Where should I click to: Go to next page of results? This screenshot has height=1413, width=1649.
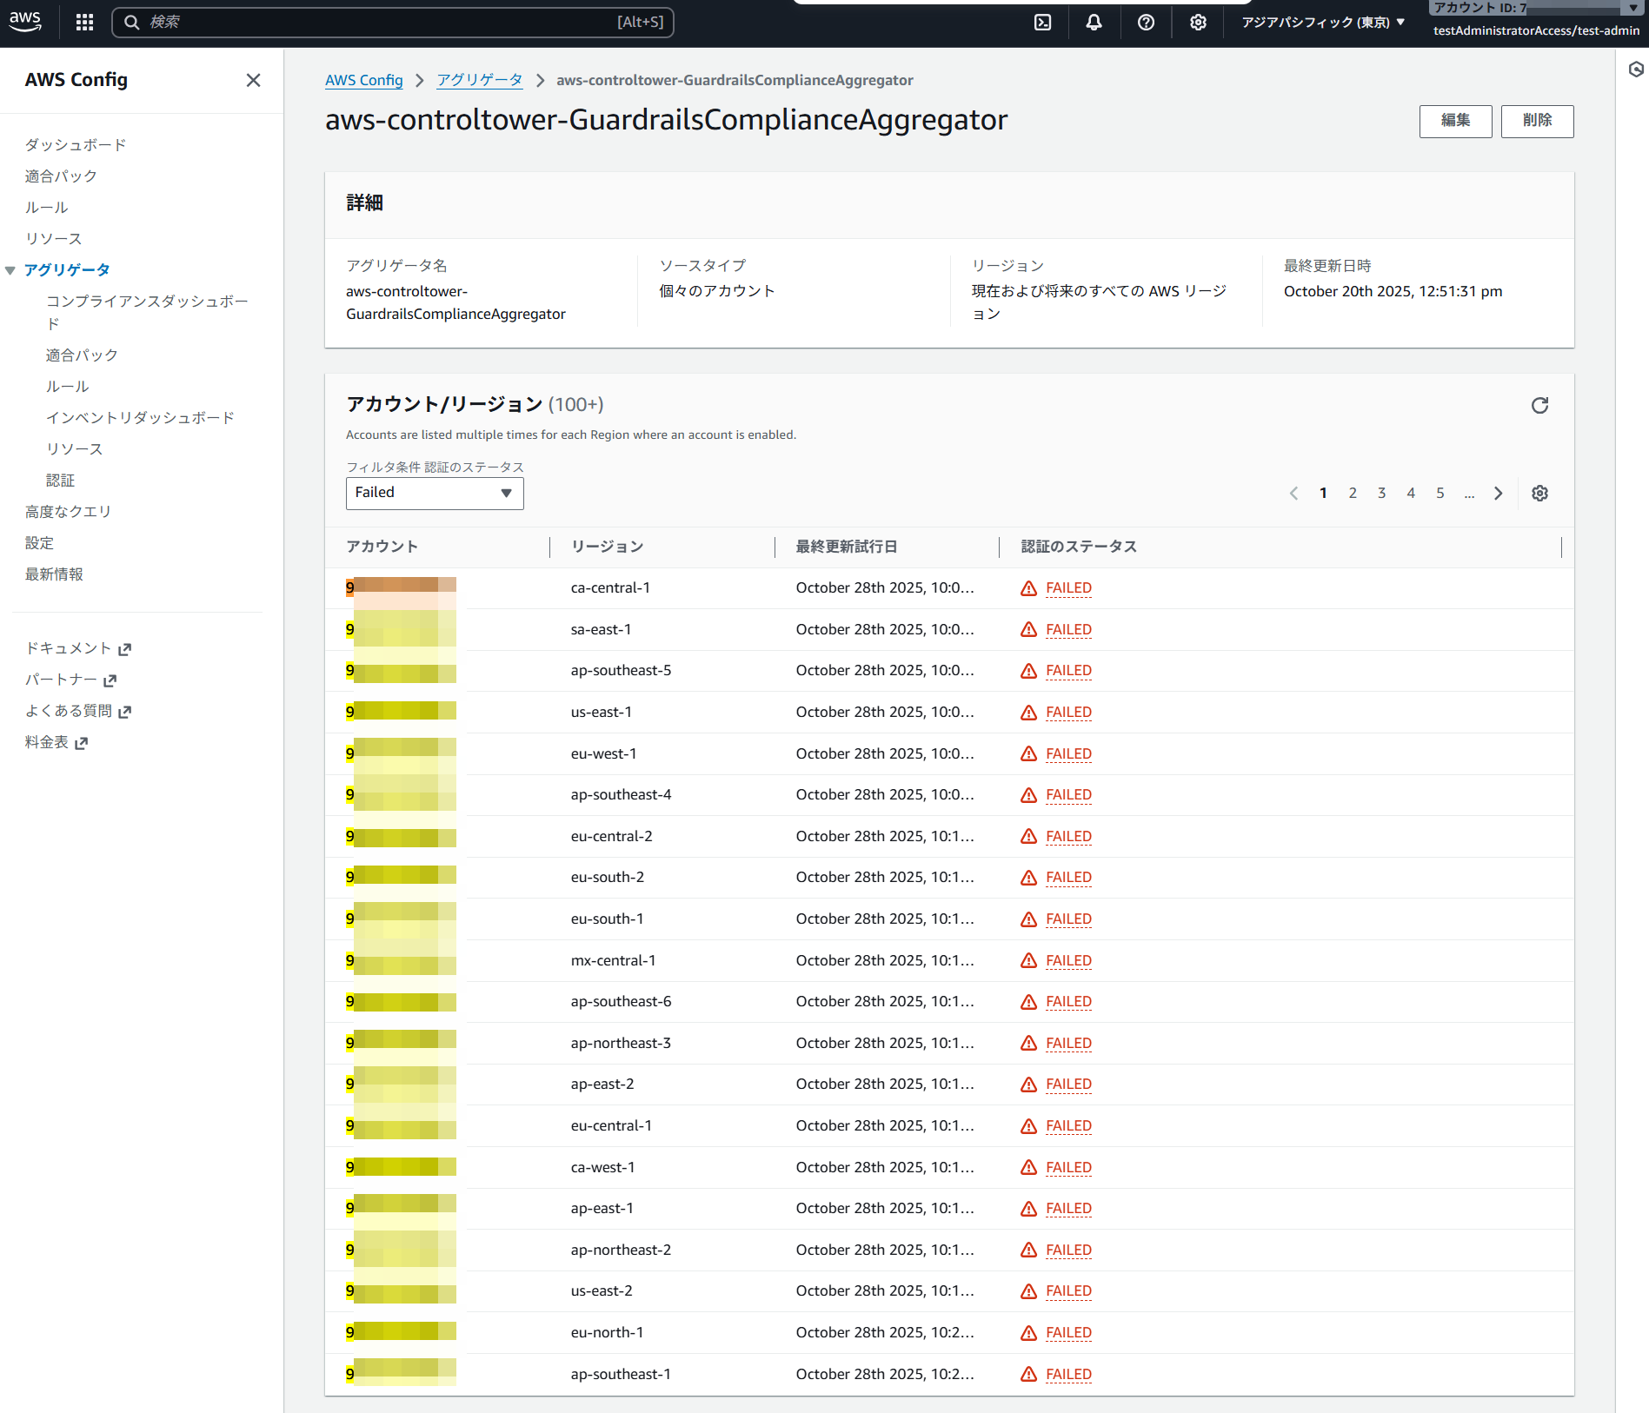pos(1498,494)
